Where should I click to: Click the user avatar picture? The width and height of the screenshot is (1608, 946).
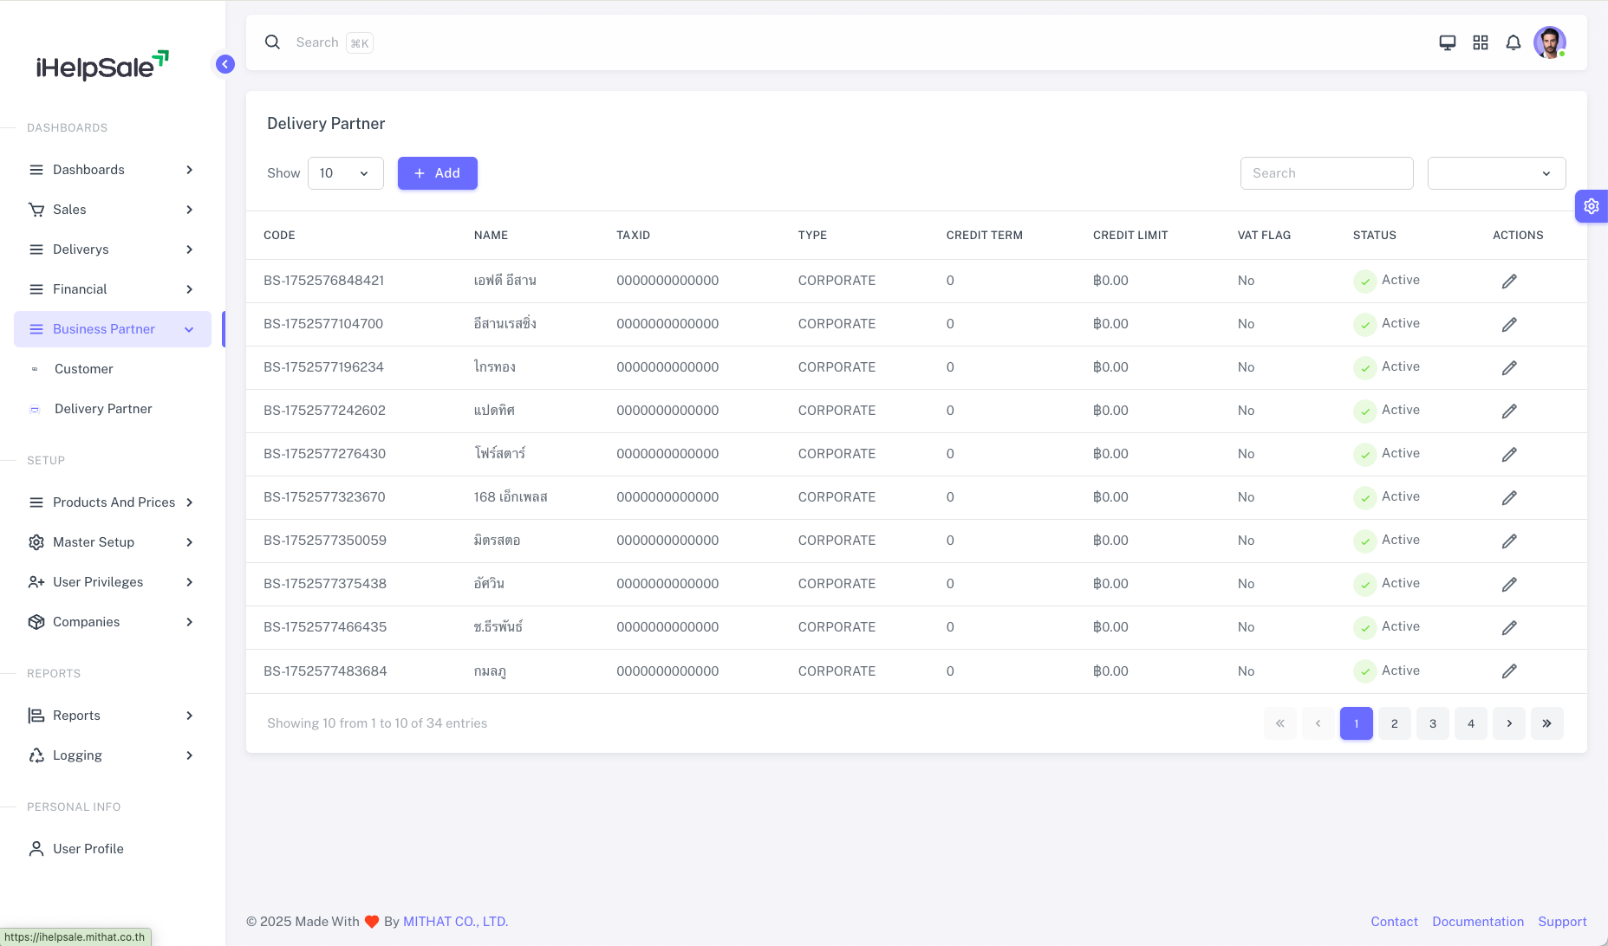(x=1549, y=42)
